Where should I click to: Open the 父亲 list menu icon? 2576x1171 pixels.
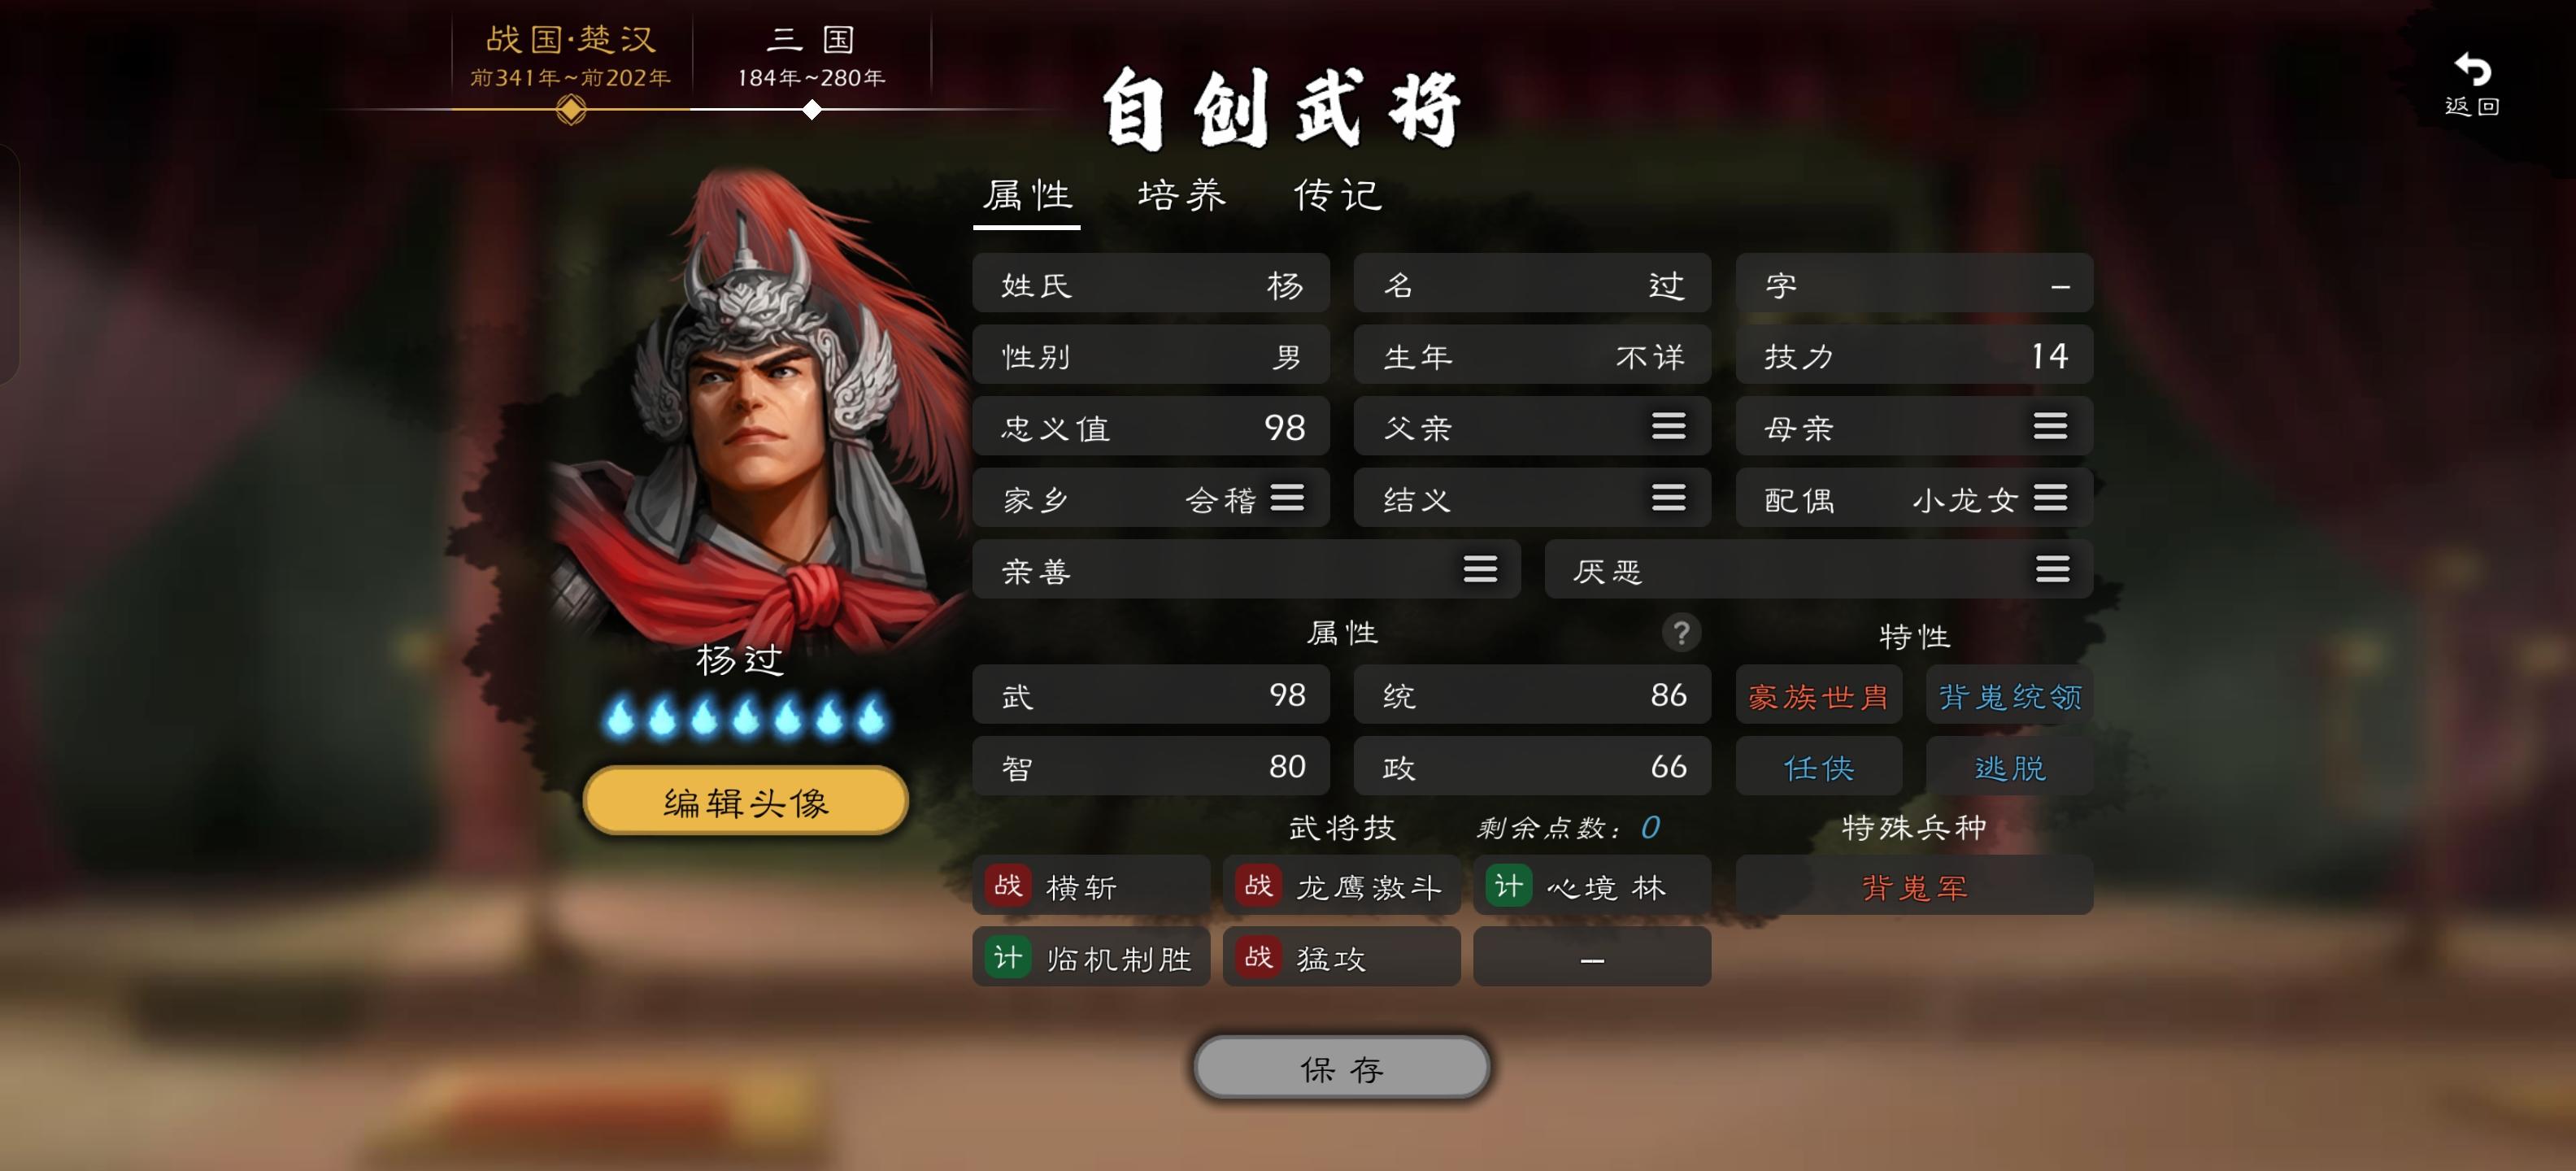[1668, 427]
